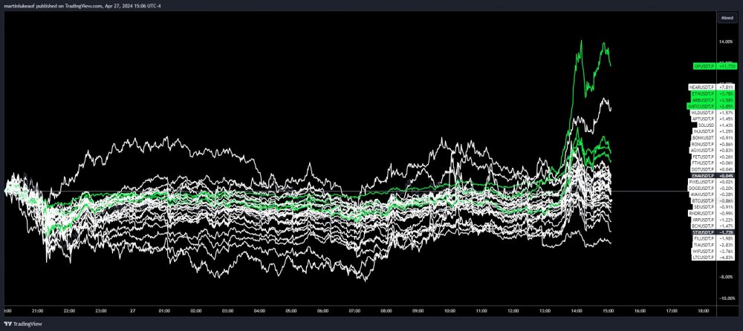Image resolution: width=743 pixels, height=331 pixels.
Task: Select the SOLUSD series label
Action: tap(707, 125)
